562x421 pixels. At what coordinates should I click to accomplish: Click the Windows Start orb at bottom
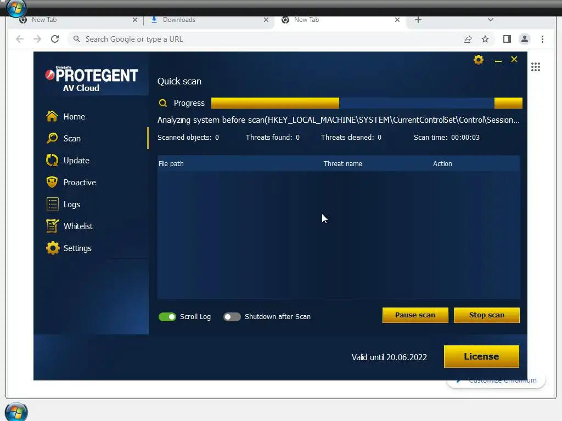pyautogui.click(x=16, y=412)
